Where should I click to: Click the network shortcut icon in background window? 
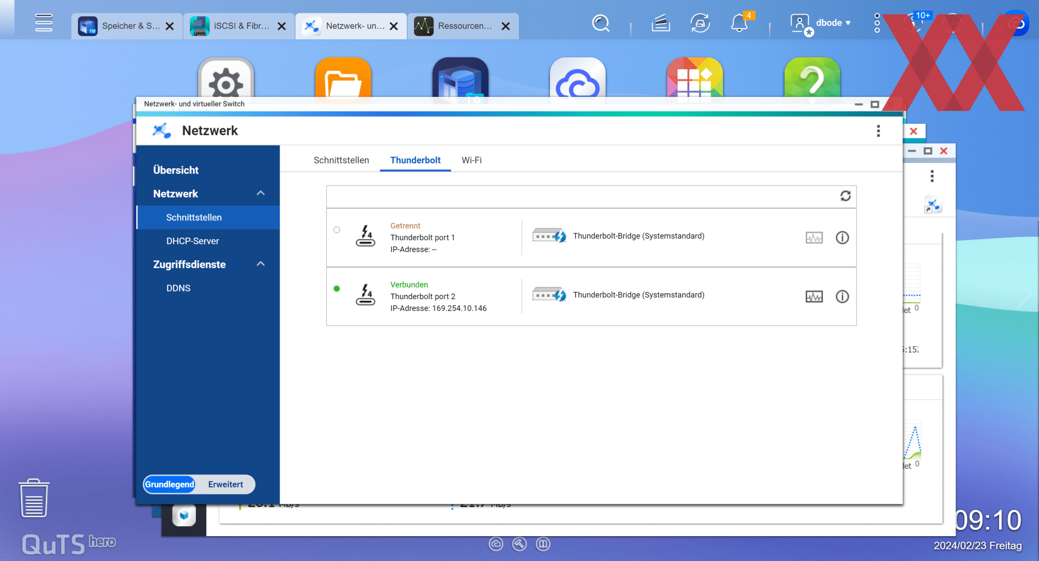coord(932,206)
